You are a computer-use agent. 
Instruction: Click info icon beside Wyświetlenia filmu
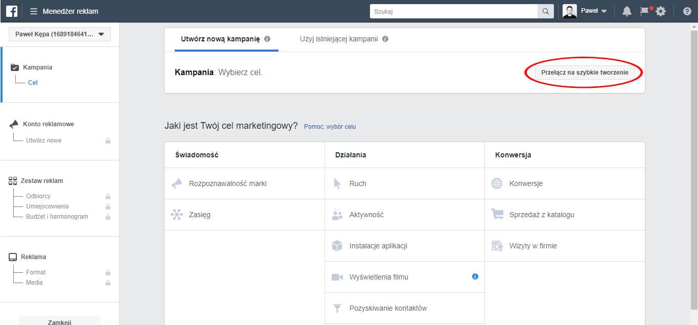[475, 276]
